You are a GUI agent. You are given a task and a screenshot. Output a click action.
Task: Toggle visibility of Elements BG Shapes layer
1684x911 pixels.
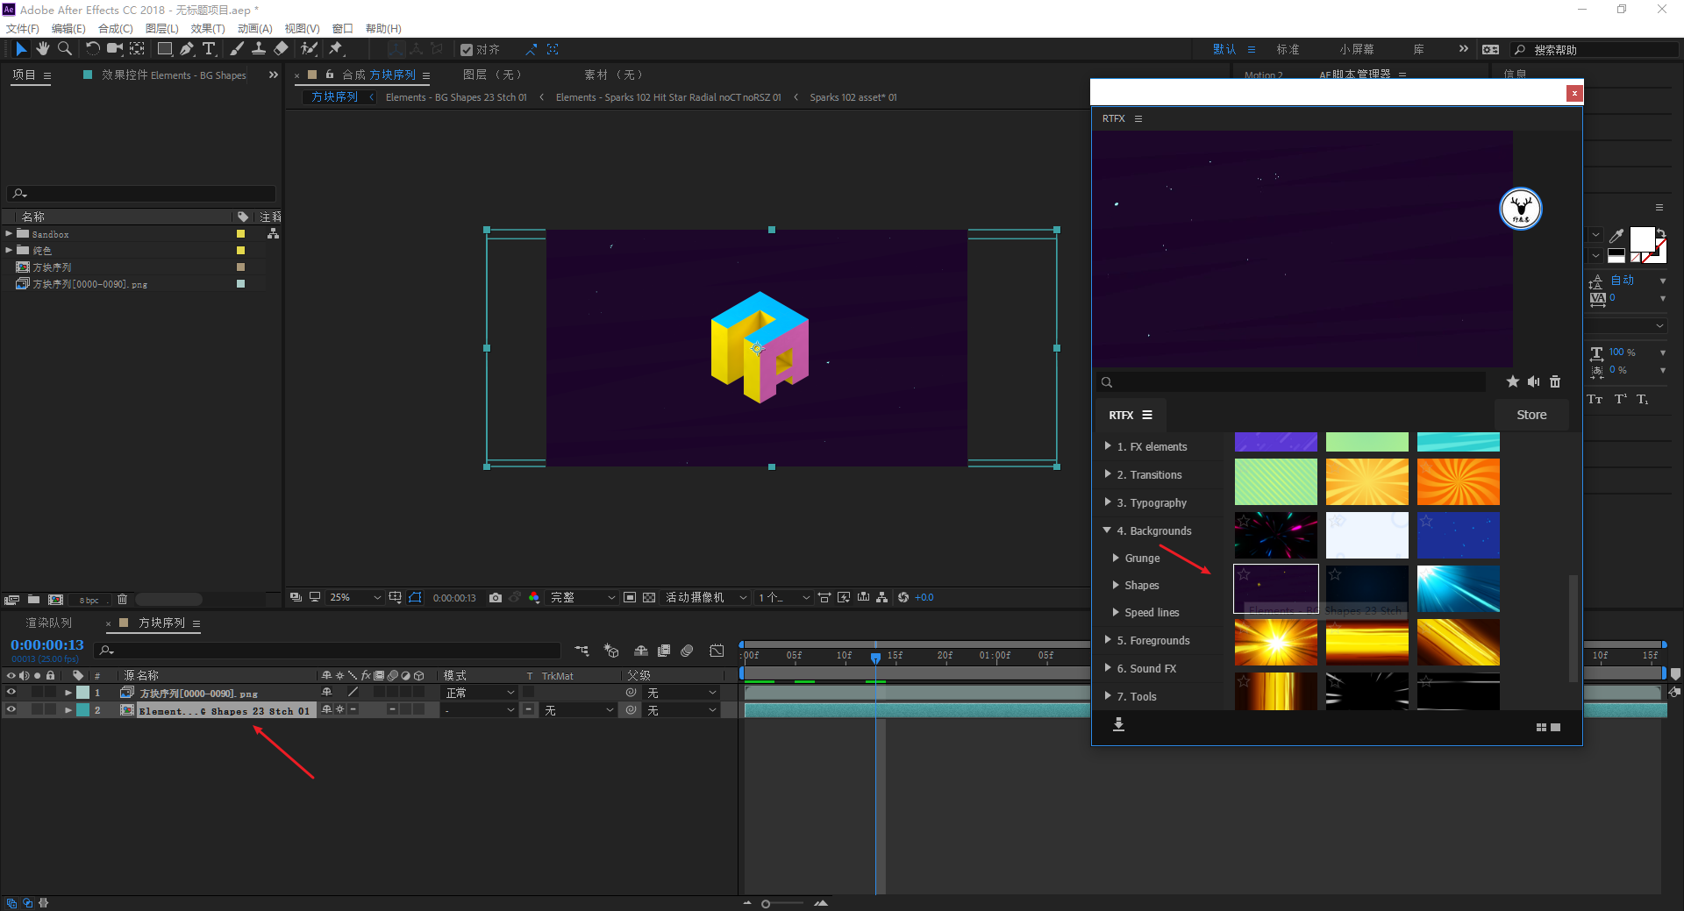pyautogui.click(x=11, y=710)
